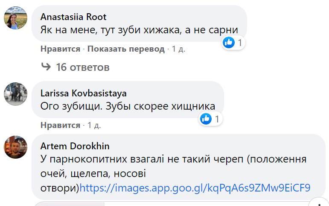Click the like reaction icon on Larissa Kovbasistaya's comment
329x206 pixels.
click(206, 119)
